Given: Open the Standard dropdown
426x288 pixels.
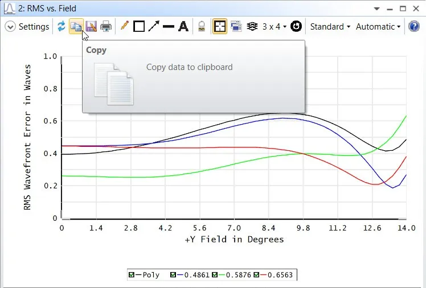Looking at the screenshot, I should coord(330,26).
